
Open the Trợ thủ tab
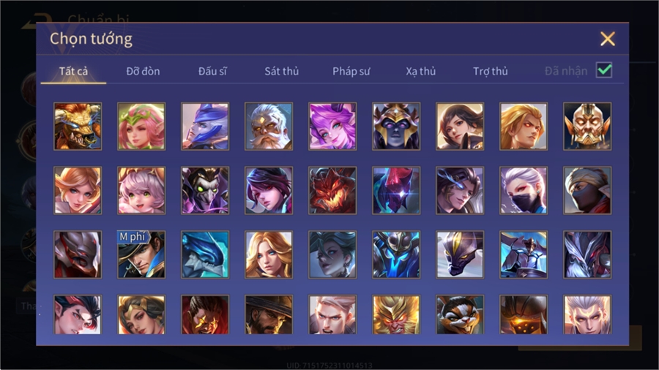pyautogui.click(x=491, y=72)
